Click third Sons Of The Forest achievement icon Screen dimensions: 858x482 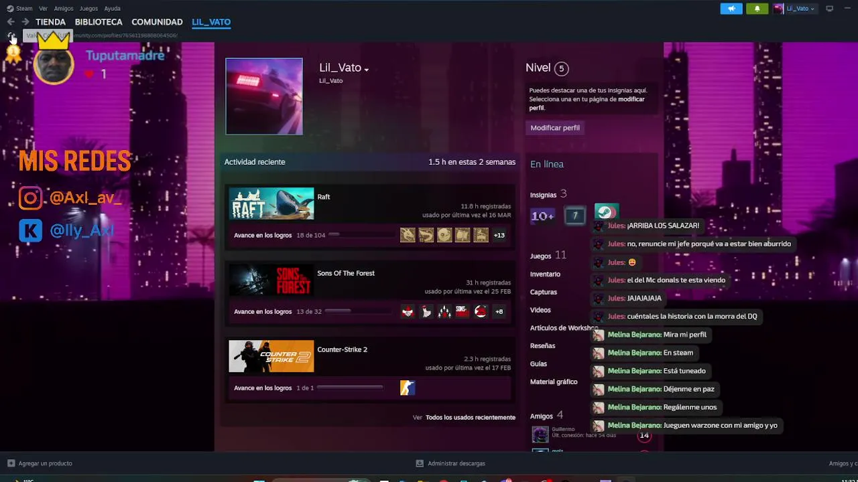(444, 311)
